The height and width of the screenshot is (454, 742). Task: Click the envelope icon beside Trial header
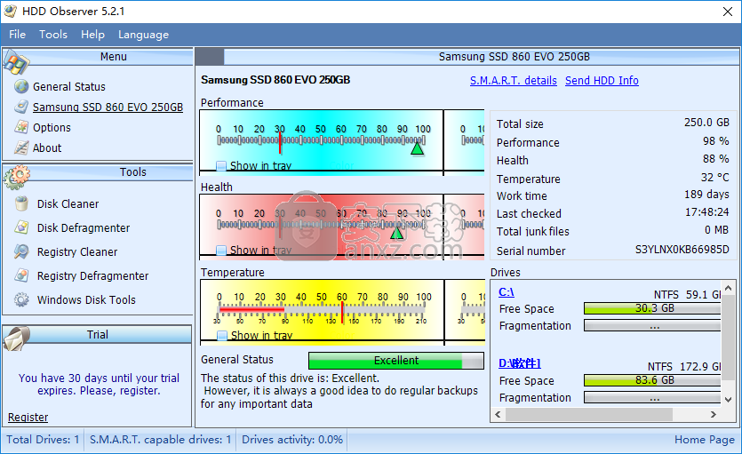coord(16,339)
